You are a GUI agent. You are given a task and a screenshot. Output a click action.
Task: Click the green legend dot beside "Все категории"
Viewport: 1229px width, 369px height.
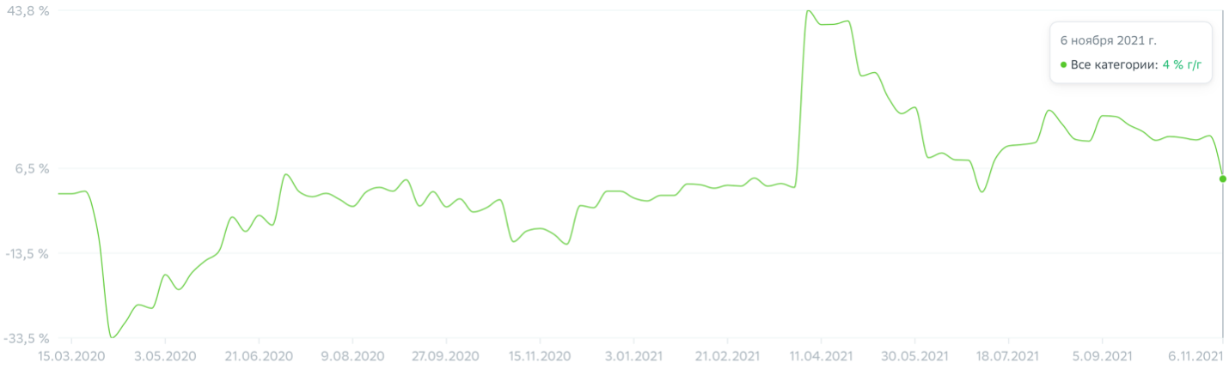(x=1064, y=64)
